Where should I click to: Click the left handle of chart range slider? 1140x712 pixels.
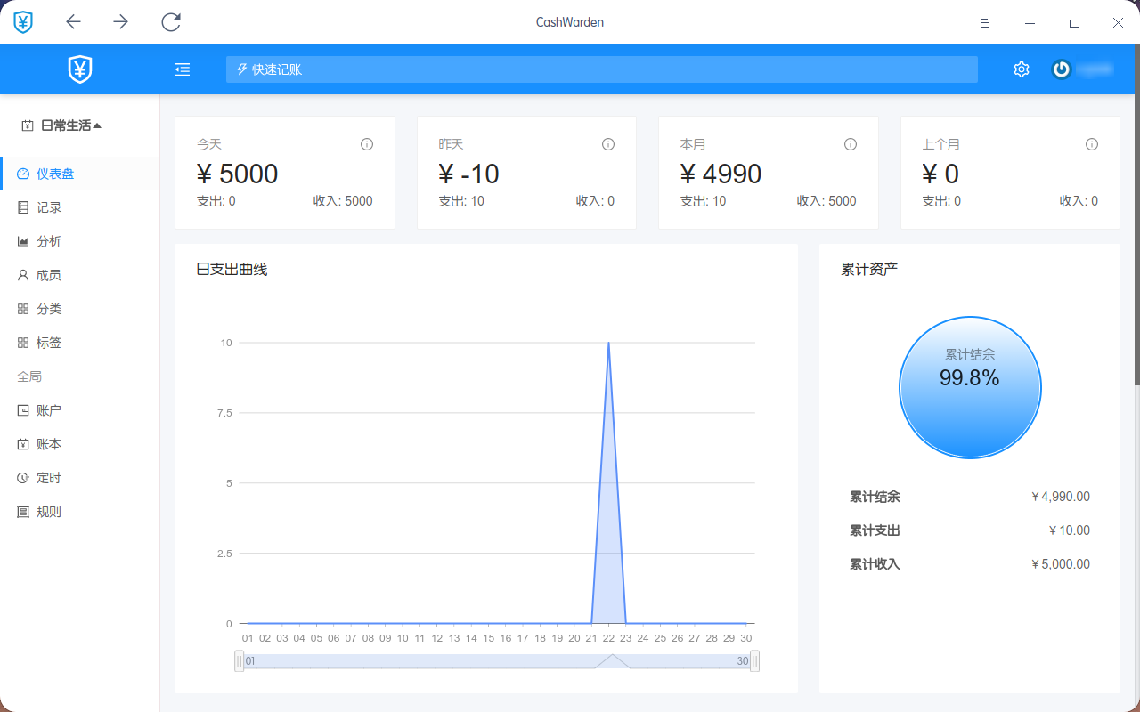(239, 661)
